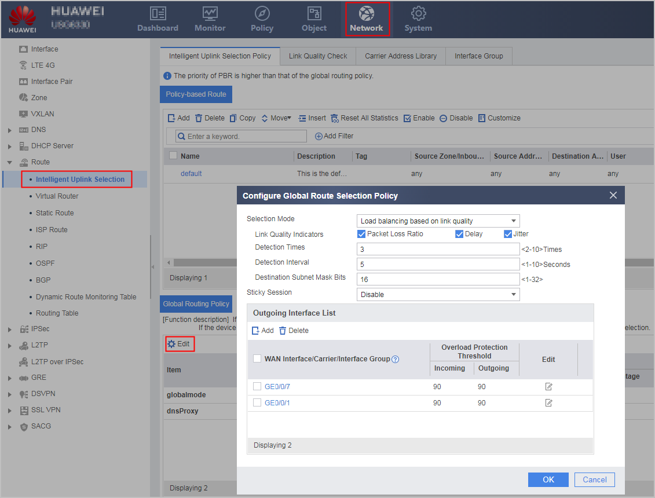Open the Selection Mode dropdown

click(438, 221)
